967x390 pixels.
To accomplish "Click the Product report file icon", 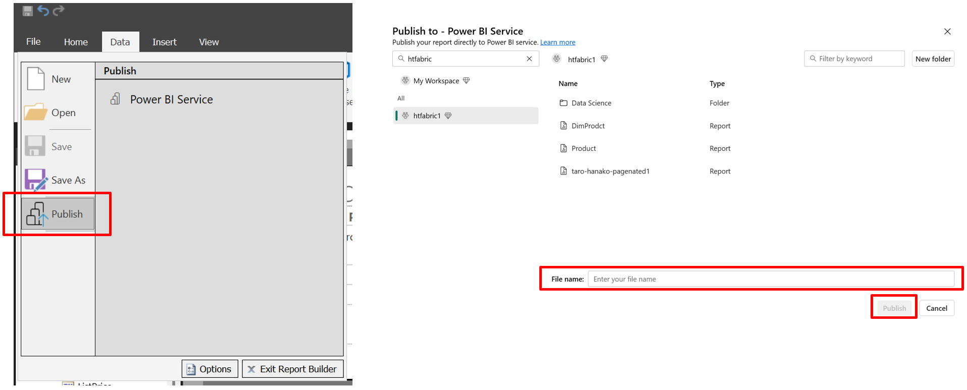I will pos(564,148).
